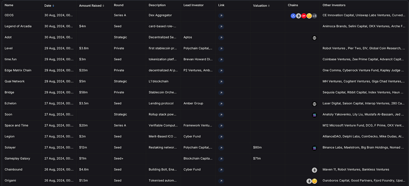The image size is (409, 186).
Task: Click the $3.6m amount for Level
Action: pos(84,48)
